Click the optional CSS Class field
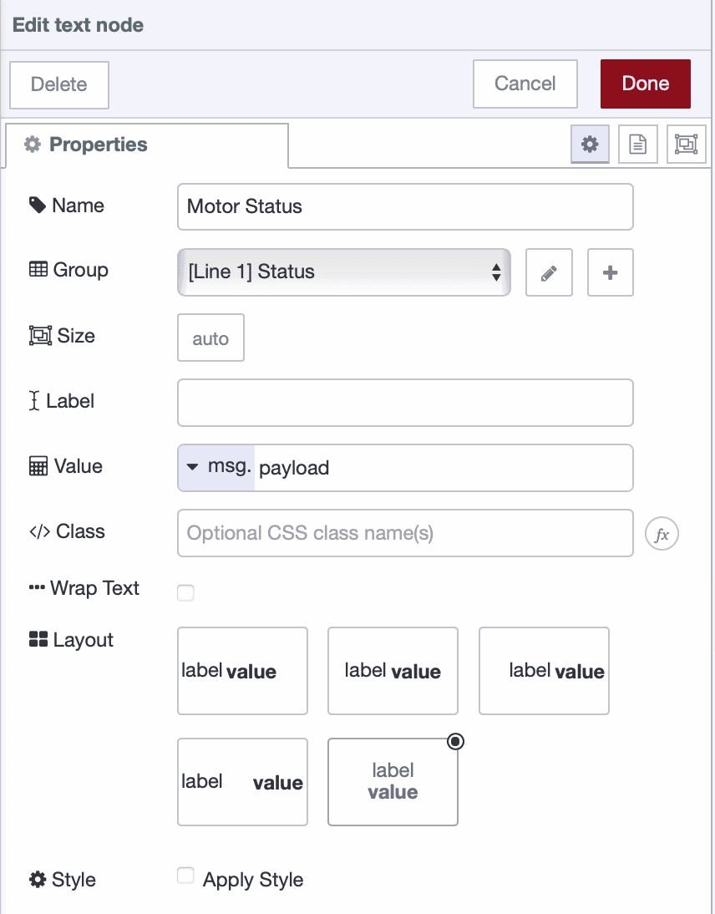Screen dimensions: 715x914 405,533
